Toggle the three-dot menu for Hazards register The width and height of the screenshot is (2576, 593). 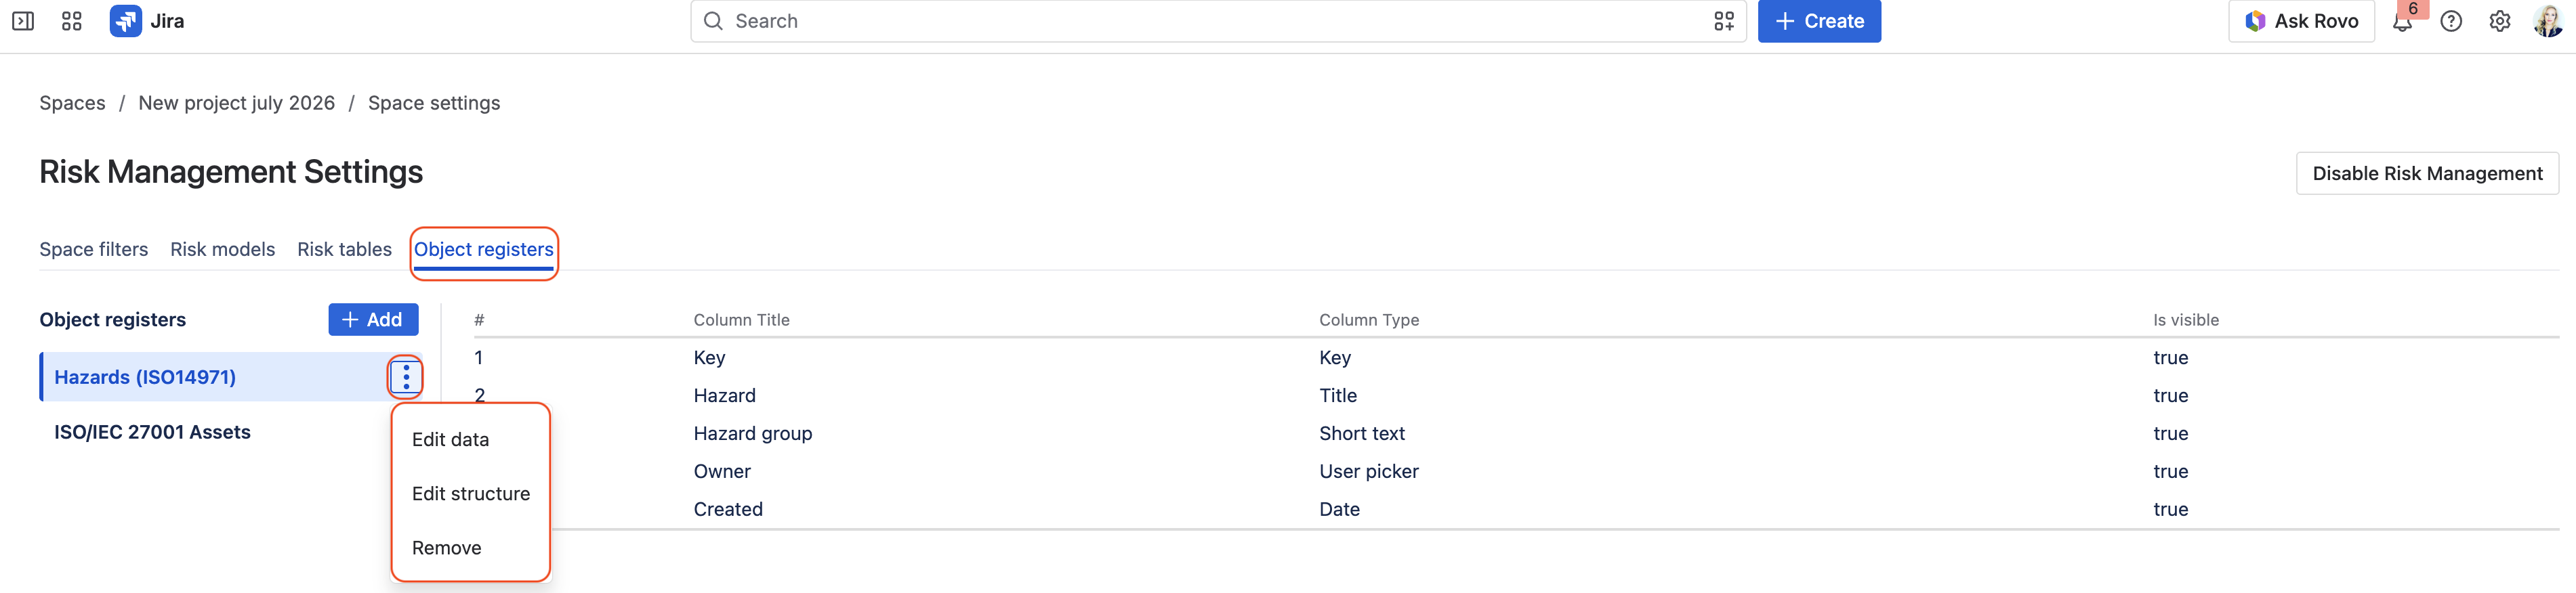coord(406,376)
